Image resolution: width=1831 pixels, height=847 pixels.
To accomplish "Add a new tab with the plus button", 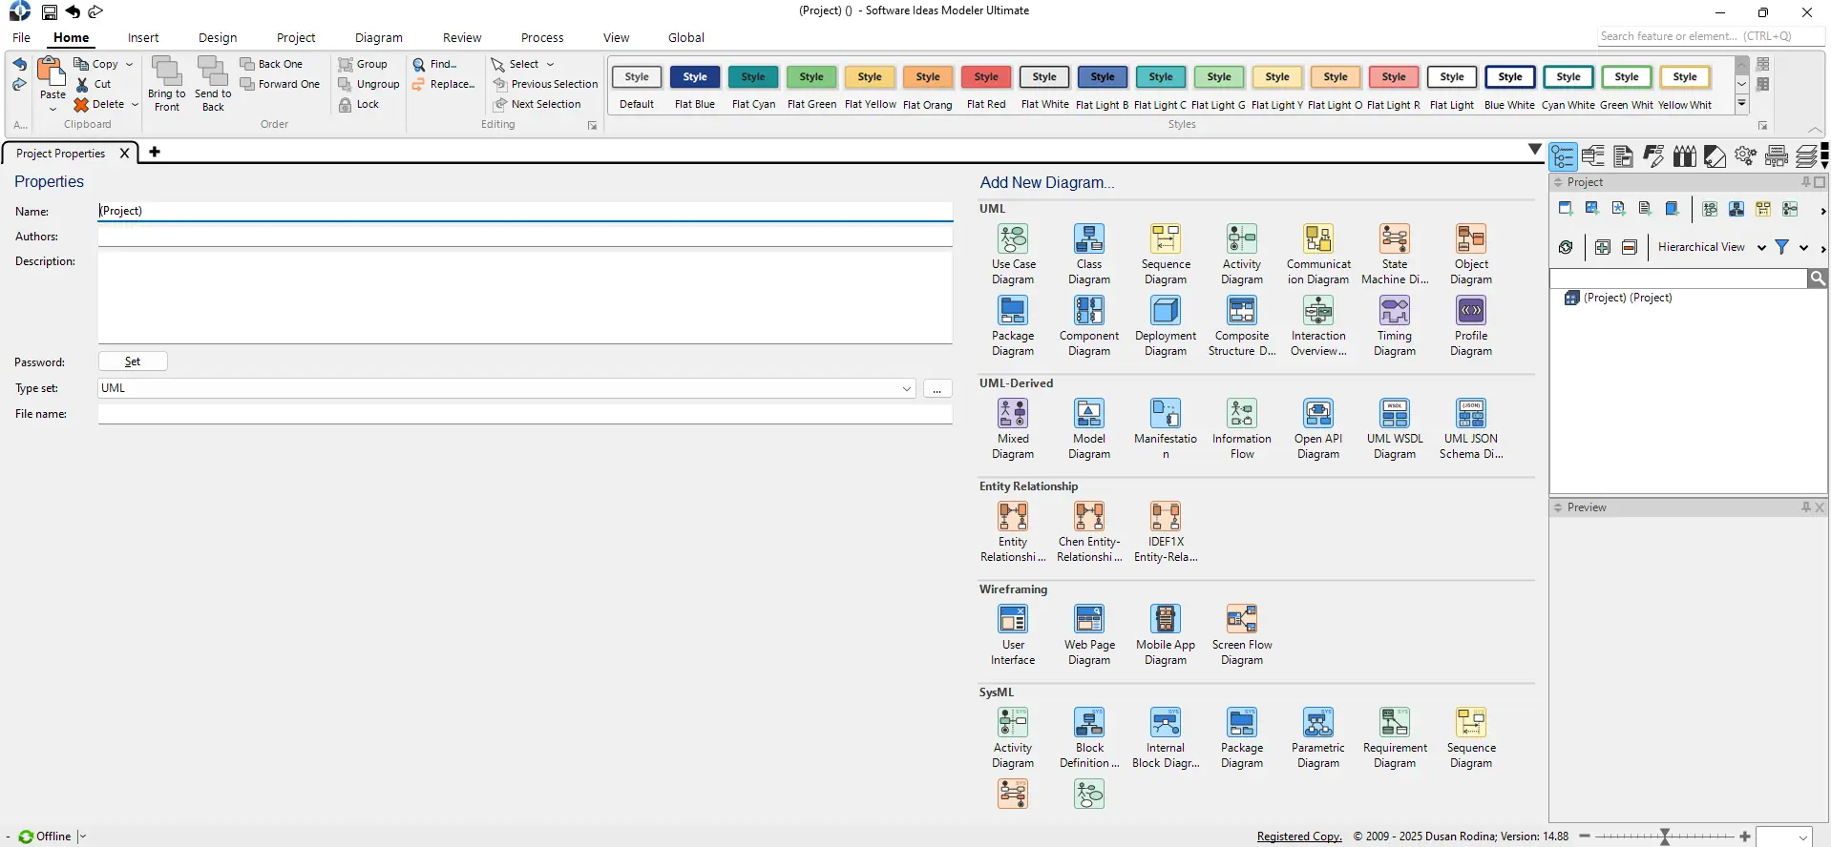I will click(x=155, y=152).
